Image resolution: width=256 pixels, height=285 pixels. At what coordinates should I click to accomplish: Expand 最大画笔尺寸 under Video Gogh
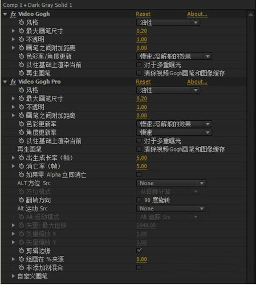[x=13, y=31]
